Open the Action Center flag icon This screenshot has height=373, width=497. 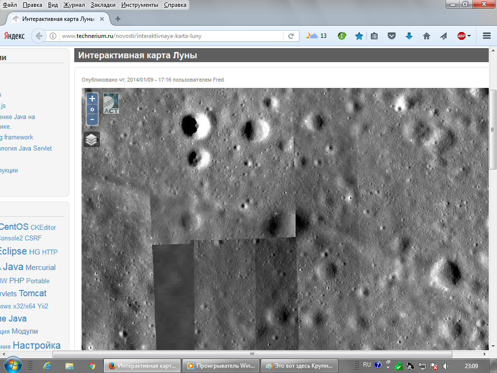pyautogui.click(x=434, y=366)
